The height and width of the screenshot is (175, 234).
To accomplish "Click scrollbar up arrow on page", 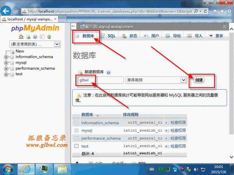I will point(232,29).
